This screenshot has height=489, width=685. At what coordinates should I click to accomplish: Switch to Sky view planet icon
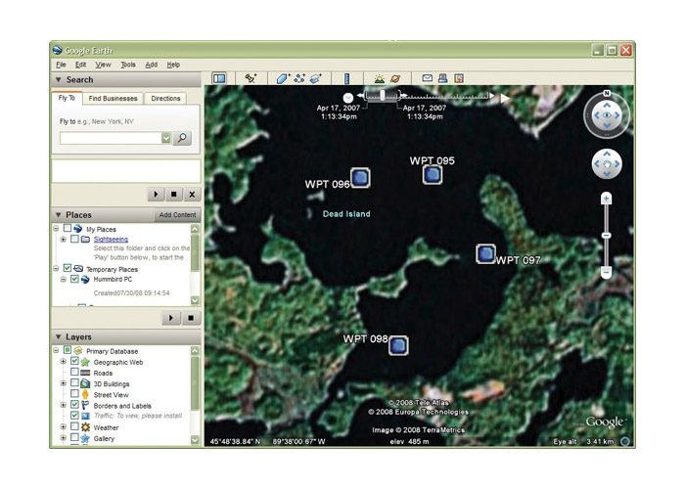[x=395, y=78]
